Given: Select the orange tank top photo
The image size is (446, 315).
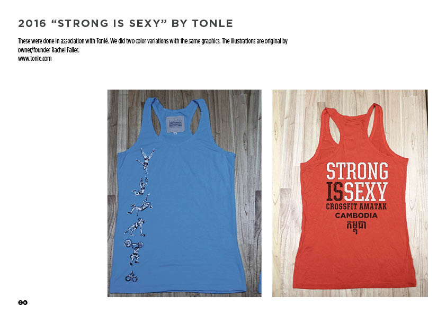Looking at the screenshot, I should pyautogui.click(x=350, y=193).
